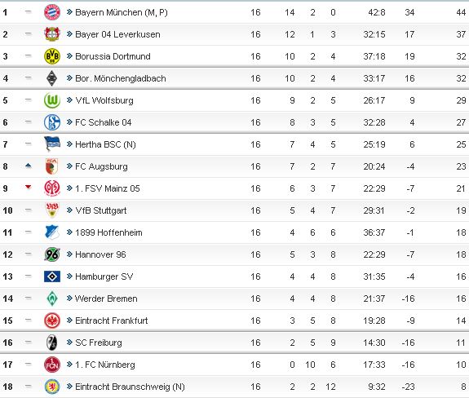Click the 1. FSV Mainz 05 team name
Screen dimensions: 469x398
pos(108,188)
